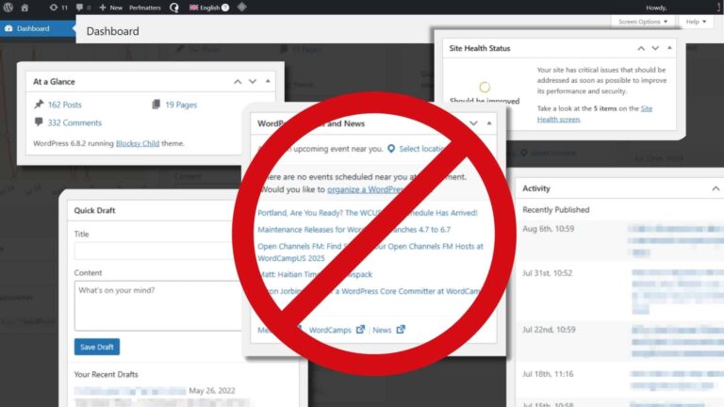Open the site home icon

pos(25,7)
